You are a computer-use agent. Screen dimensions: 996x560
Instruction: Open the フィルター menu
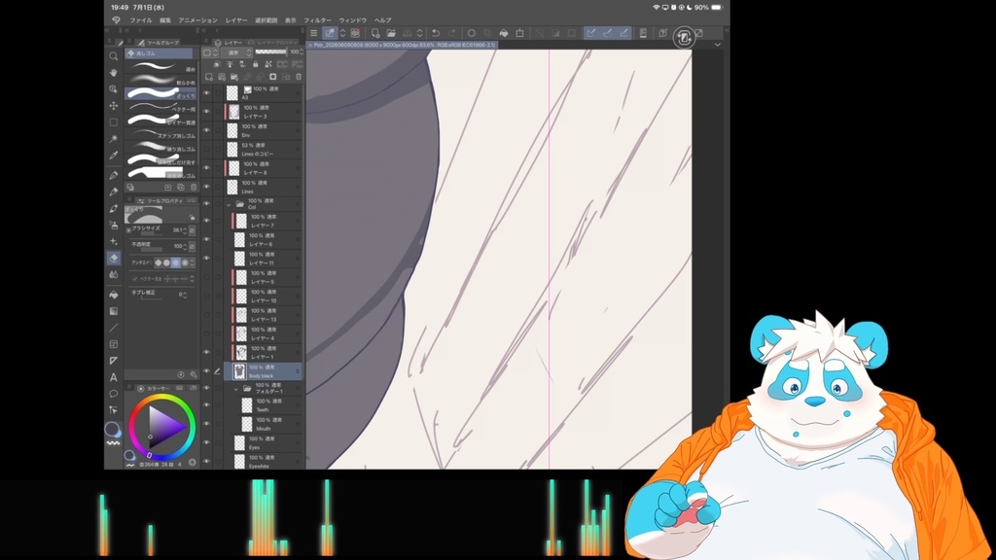pyautogui.click(x=318, y=20)
